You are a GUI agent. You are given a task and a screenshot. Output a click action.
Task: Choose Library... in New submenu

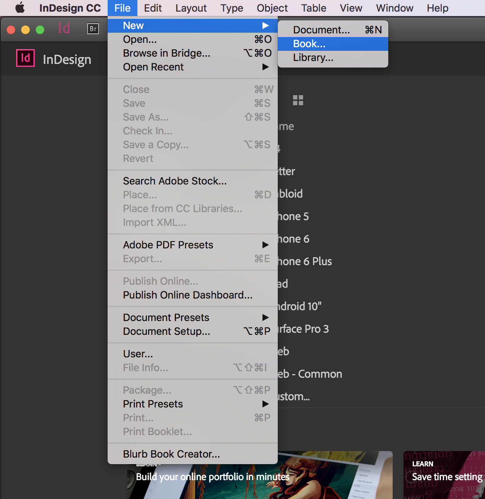(333, 57)
